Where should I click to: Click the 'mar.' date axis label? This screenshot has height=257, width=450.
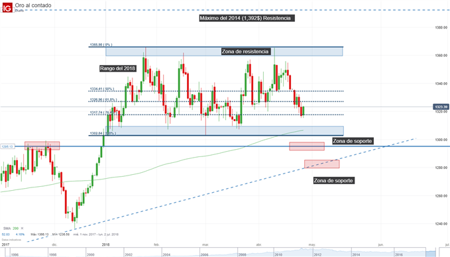(205, 244)
